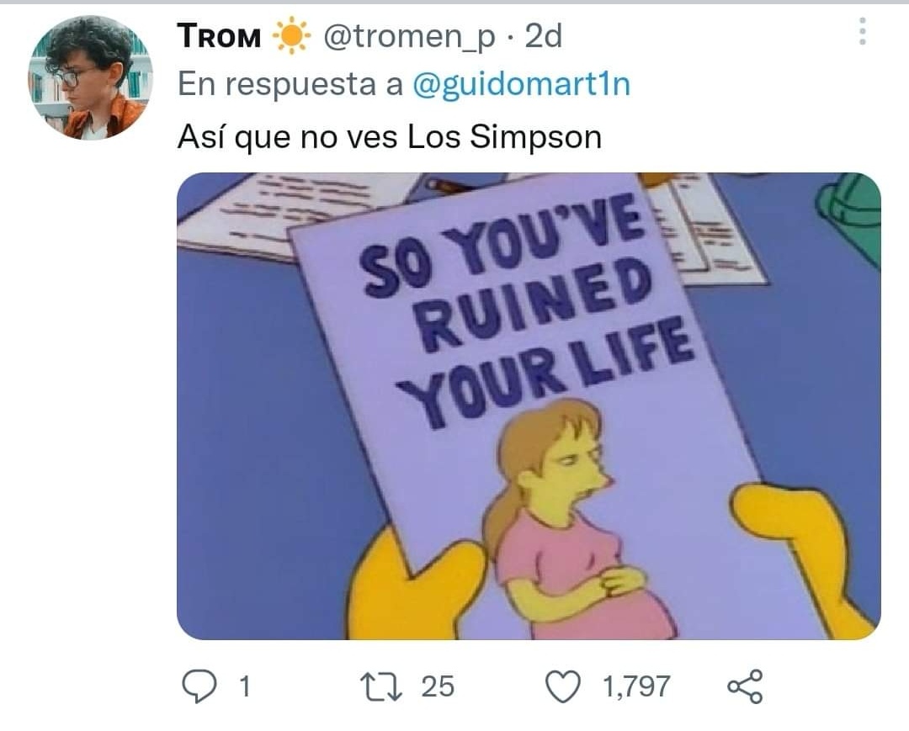Click the 'En respuesta a' label
The image size is (909, 731).
290,85
